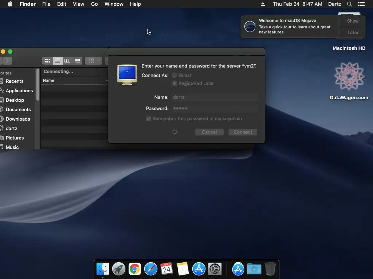Open the Finder group-by dropdown
Viewport: 373px width, 279px height.
pyautogui.click(x=94, y=61)
